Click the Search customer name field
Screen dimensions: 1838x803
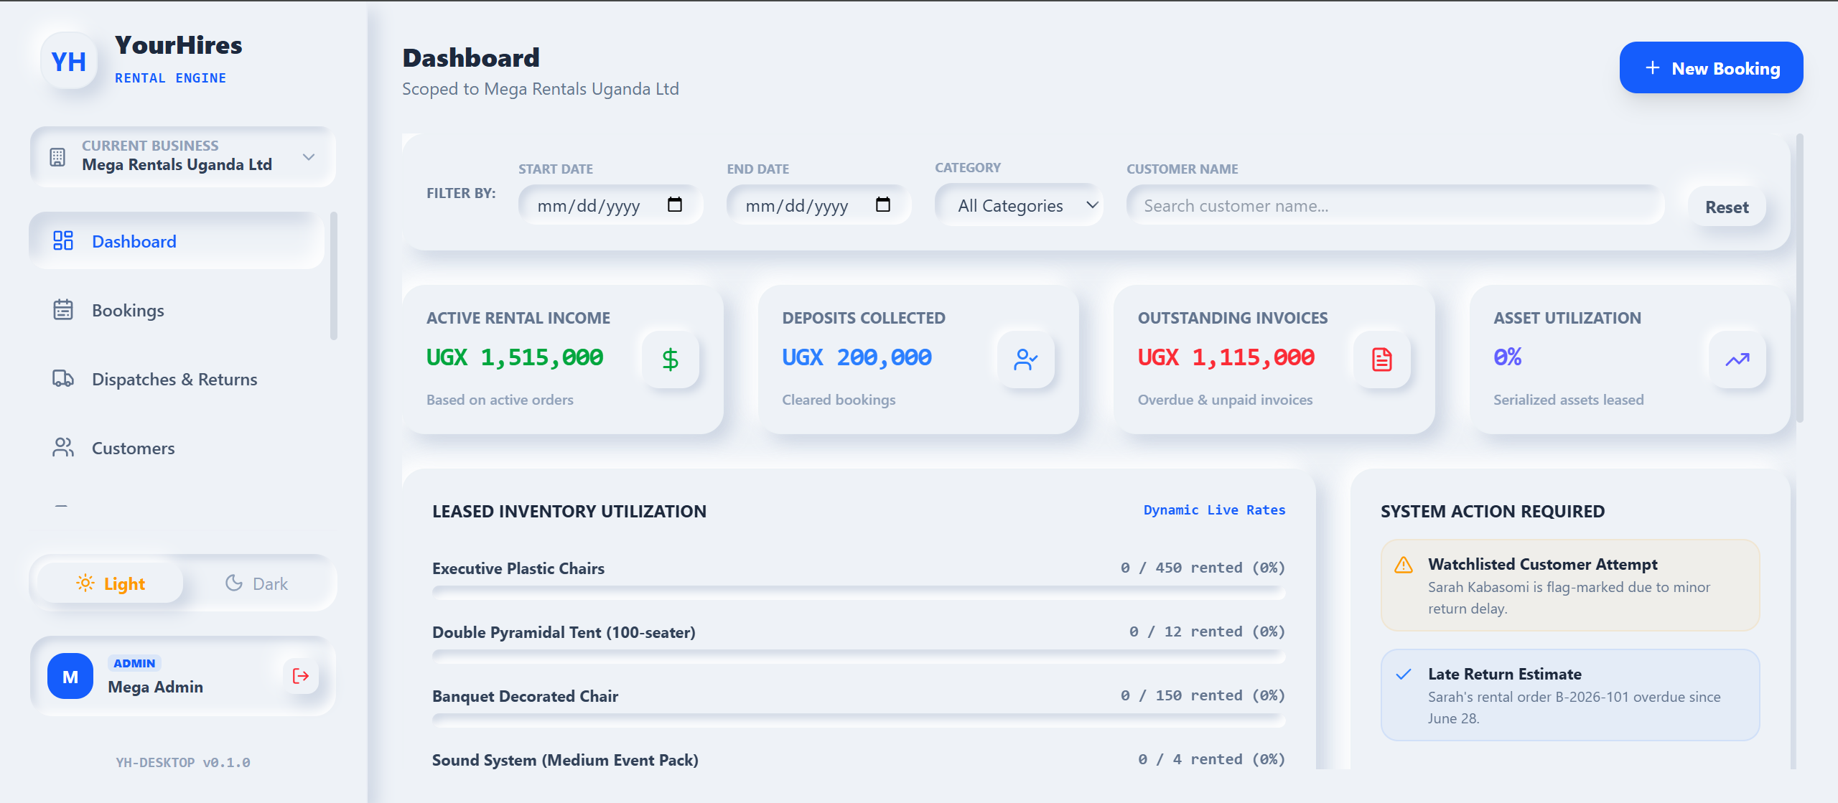click(x=1396, y=205)
